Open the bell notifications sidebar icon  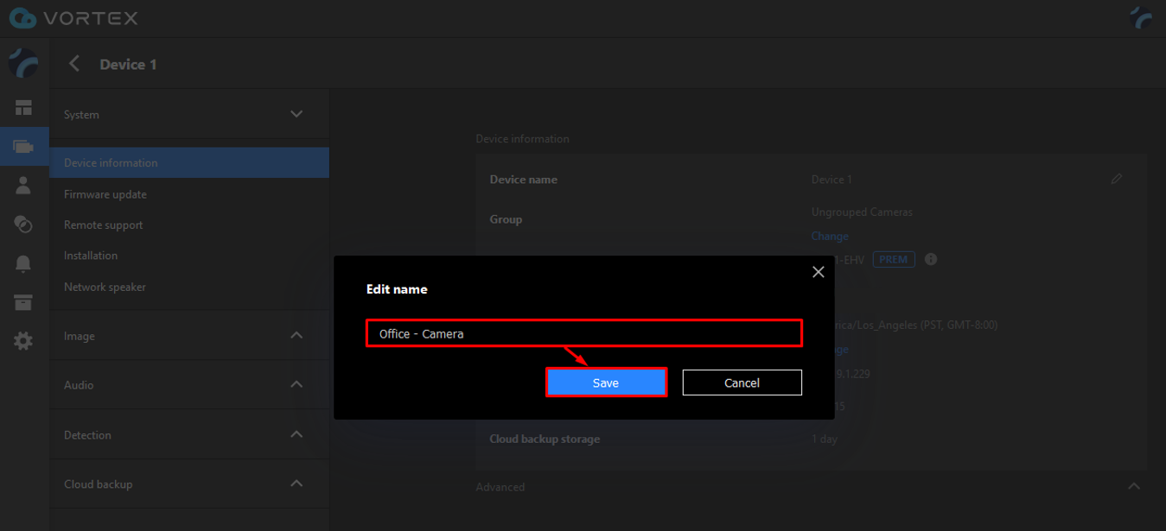pyautogui.click(x=23, y=264)
